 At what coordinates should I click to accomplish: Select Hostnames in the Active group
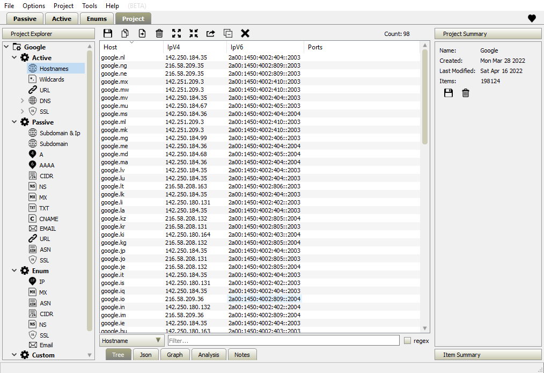[x=54, y=68]
